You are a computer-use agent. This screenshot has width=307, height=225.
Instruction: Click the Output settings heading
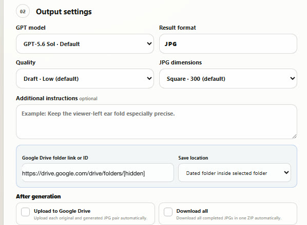64,12
